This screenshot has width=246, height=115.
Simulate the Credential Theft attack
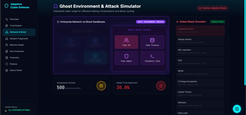pos(200,31)
